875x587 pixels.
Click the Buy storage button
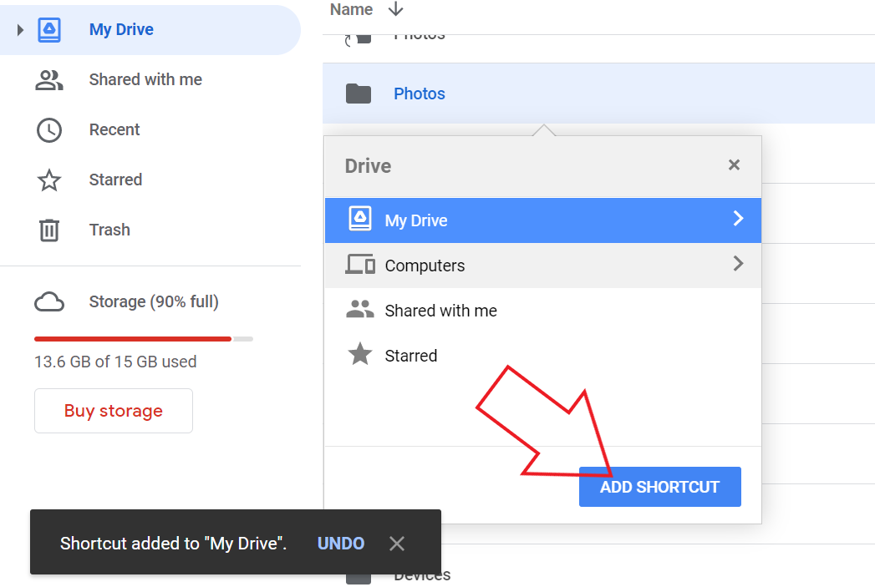[x=114, y=411]
